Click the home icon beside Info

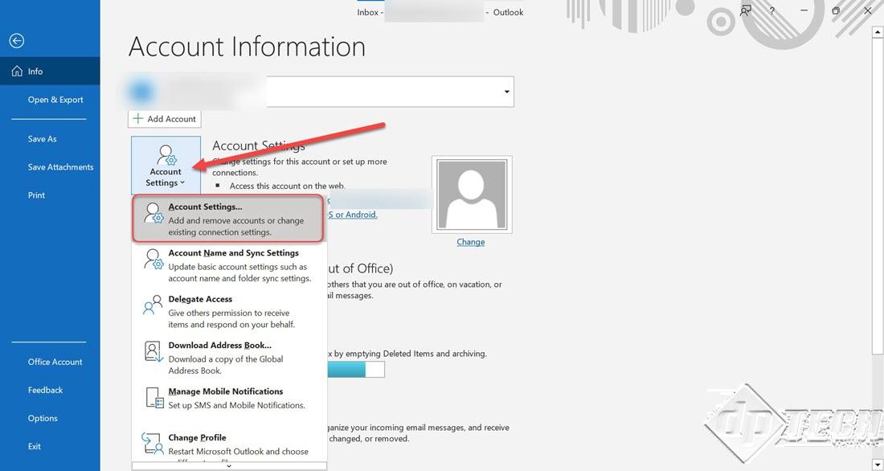pos(17,71)
